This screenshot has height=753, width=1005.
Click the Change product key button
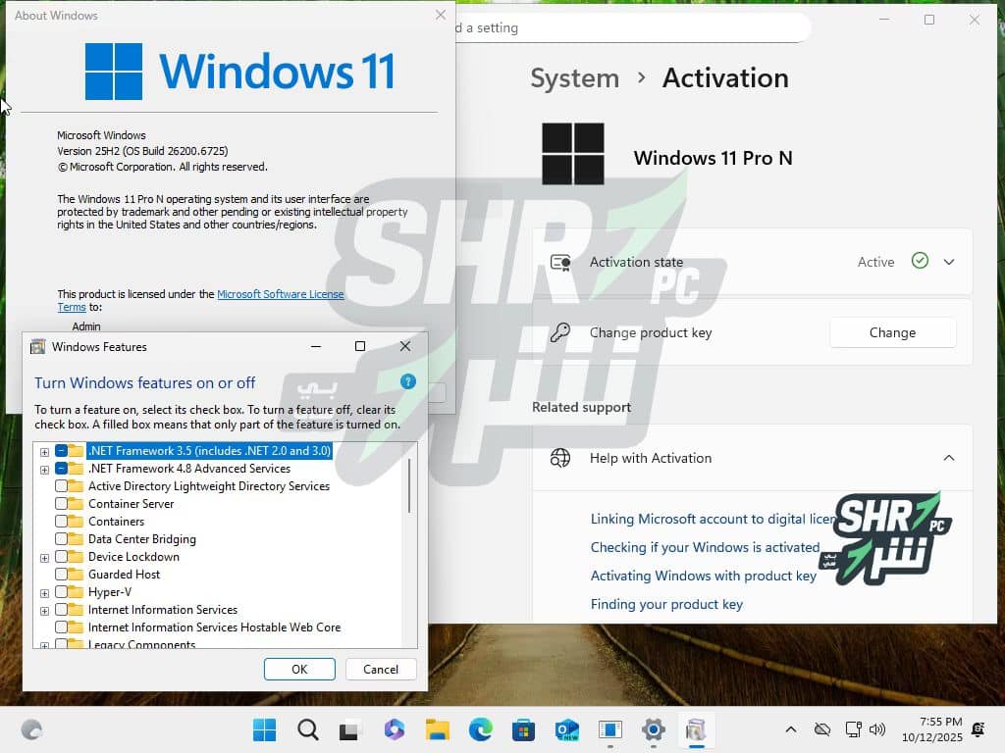tap(892, 332)
